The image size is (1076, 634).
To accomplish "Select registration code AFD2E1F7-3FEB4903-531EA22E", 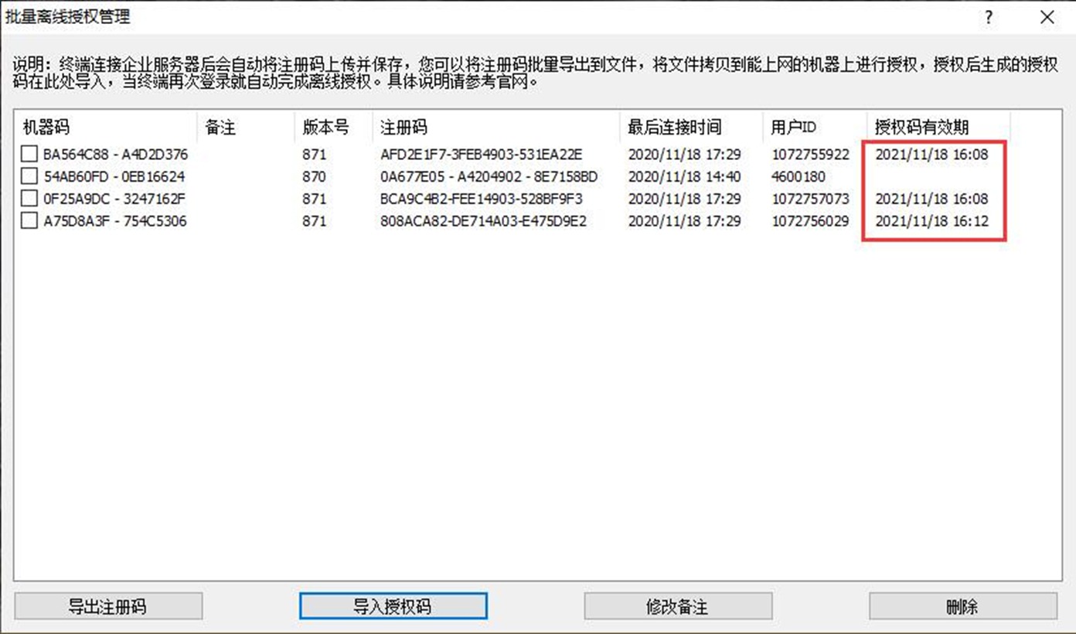I will [481, 154].
